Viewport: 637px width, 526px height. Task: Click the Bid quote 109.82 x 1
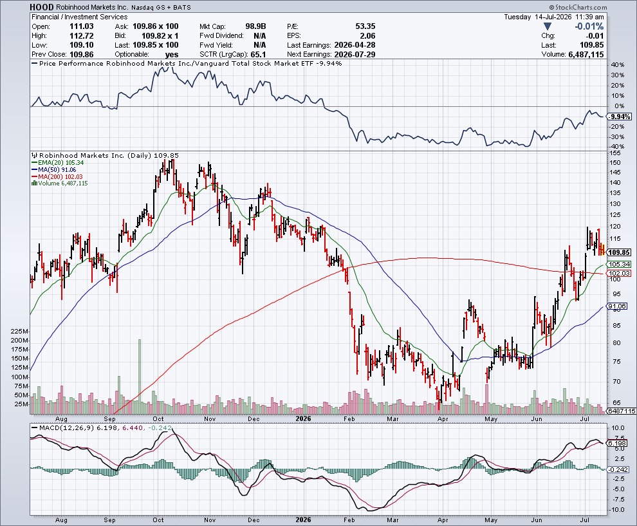[160, 36]
